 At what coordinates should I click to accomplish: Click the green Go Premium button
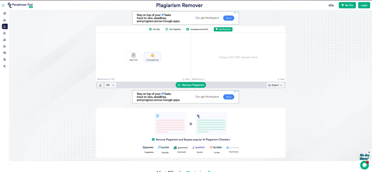(x=223, y=29)
